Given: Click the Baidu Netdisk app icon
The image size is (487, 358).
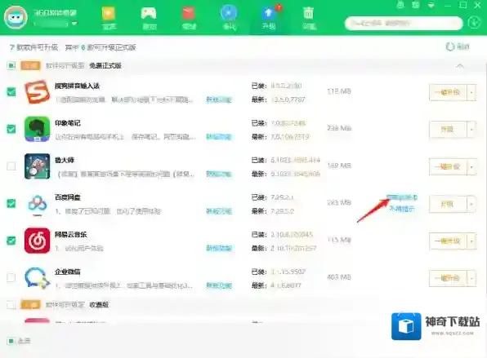Looking at the screenshot, I should (x=37, y=204).
